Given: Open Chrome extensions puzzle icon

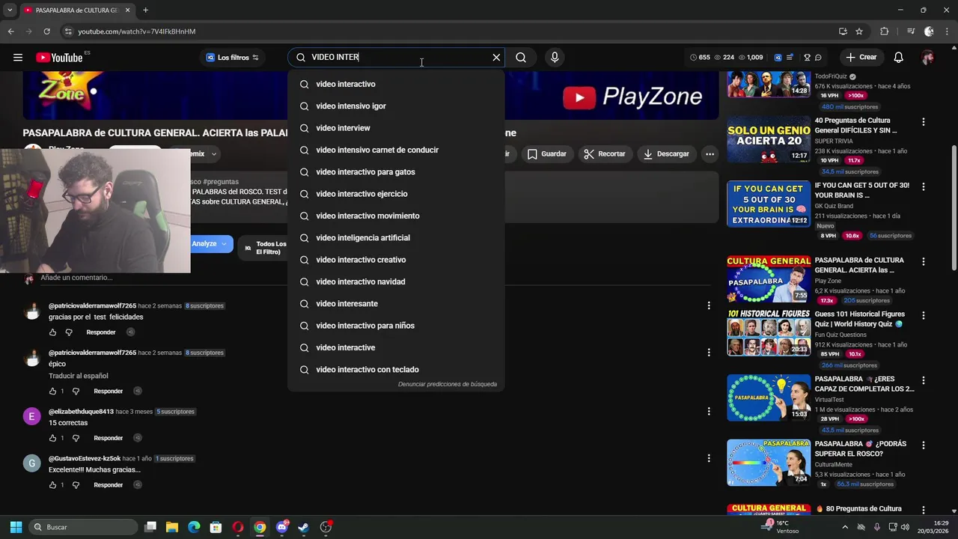Looking at the screenshot, I should pyautogui.click(x=884, y=31).
